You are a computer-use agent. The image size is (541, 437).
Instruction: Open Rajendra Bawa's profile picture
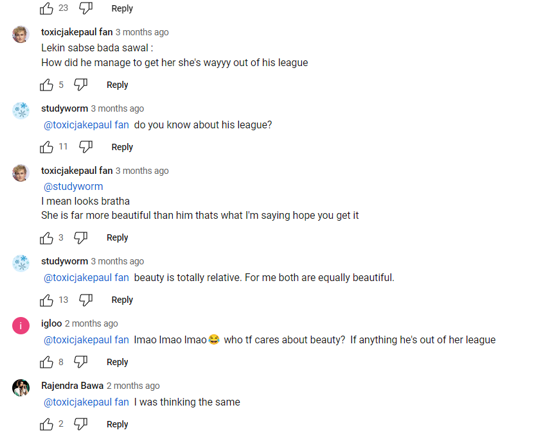pos(21,388)
